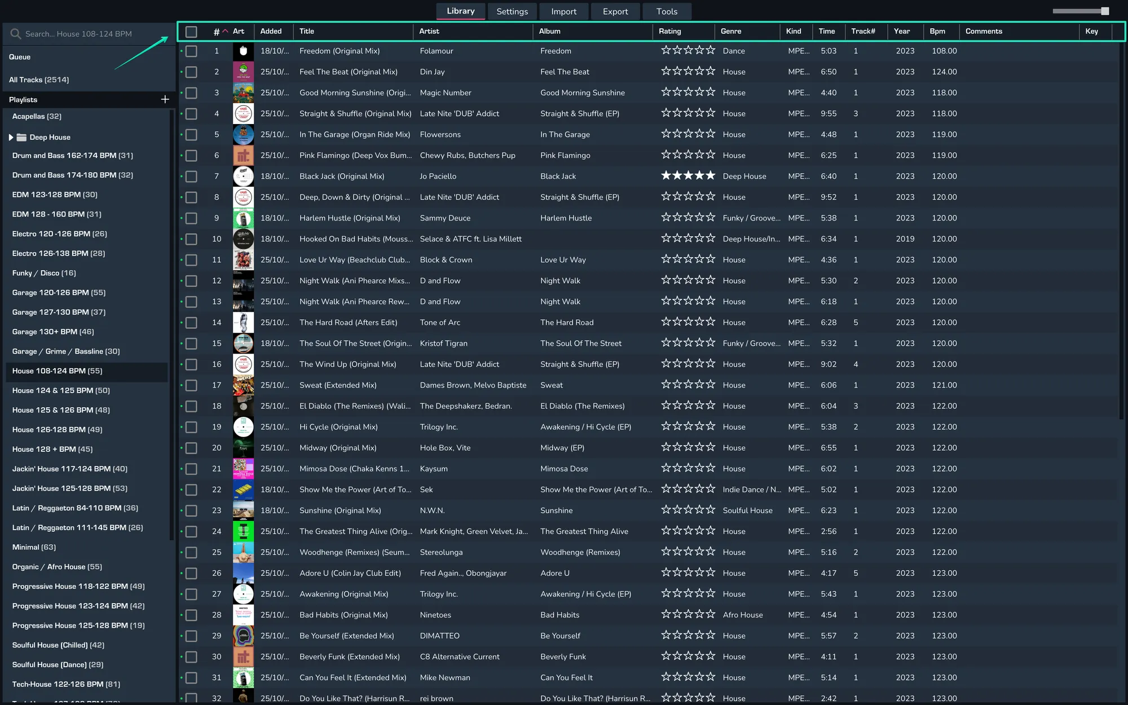Click the Deep House folder icon
1128x705 pixels.
[22, 137]
